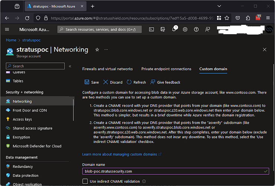Open the account avatar in the header
The height and width of the screenshot is (186, 275).
(x=269, y=29)
